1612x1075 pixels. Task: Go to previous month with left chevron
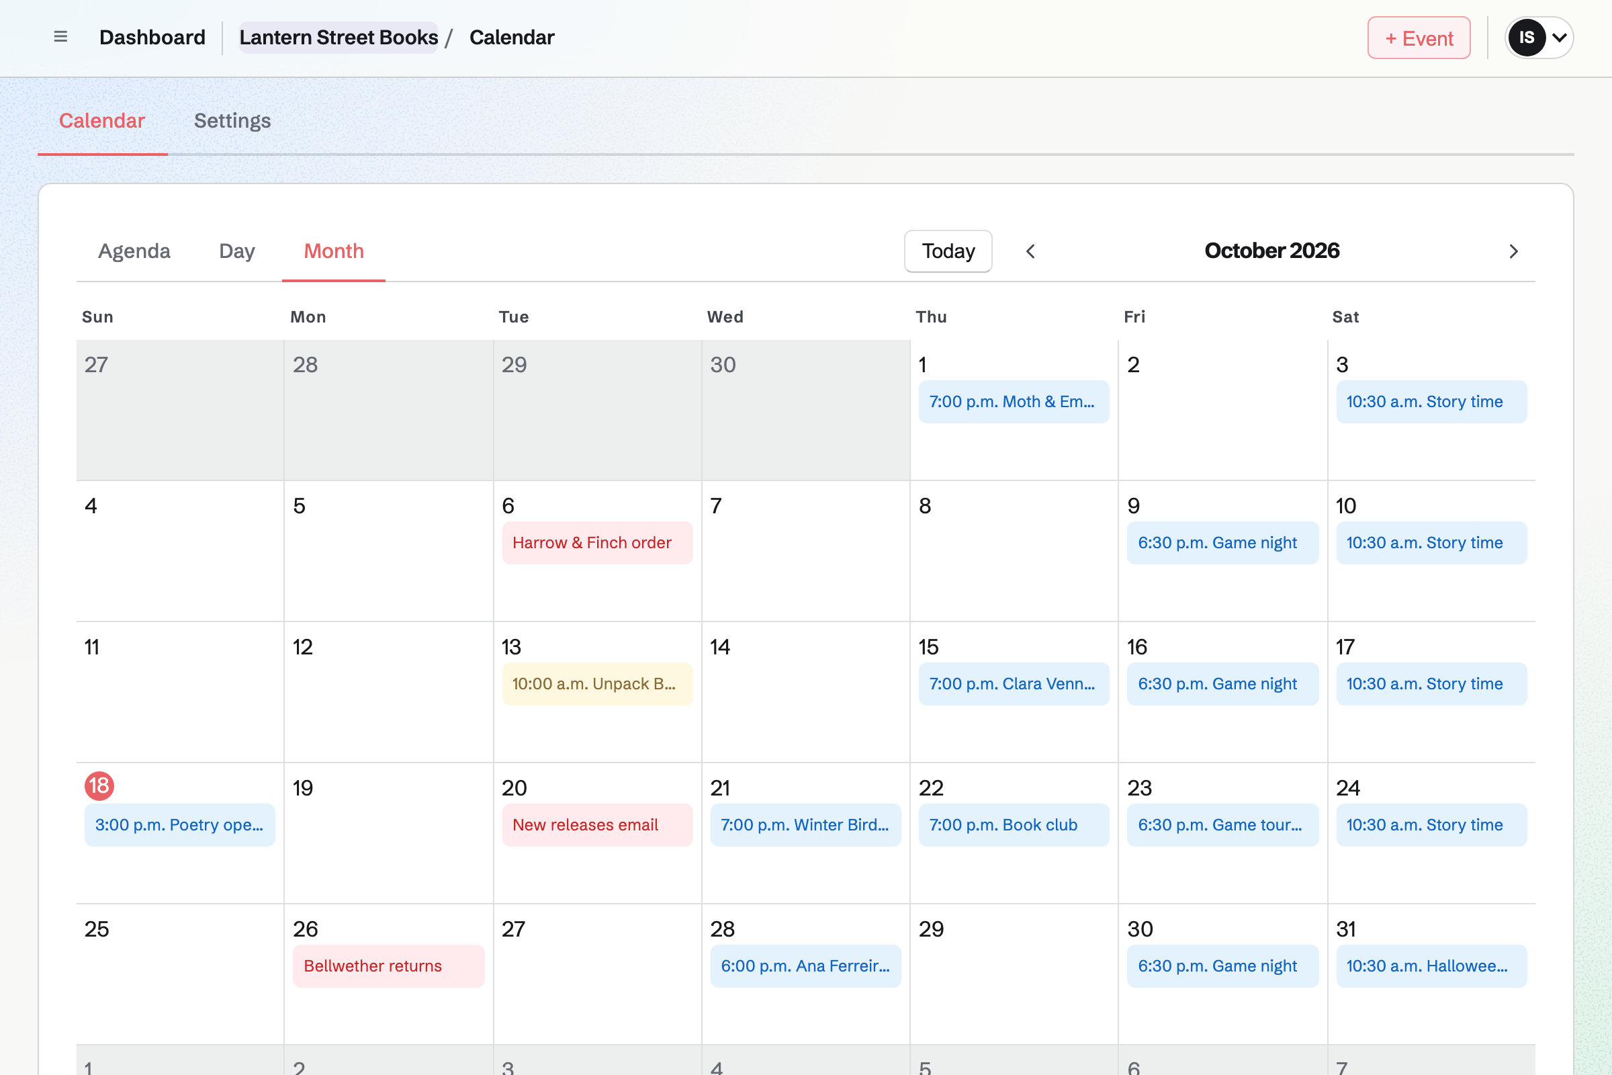pos(1030,251)
